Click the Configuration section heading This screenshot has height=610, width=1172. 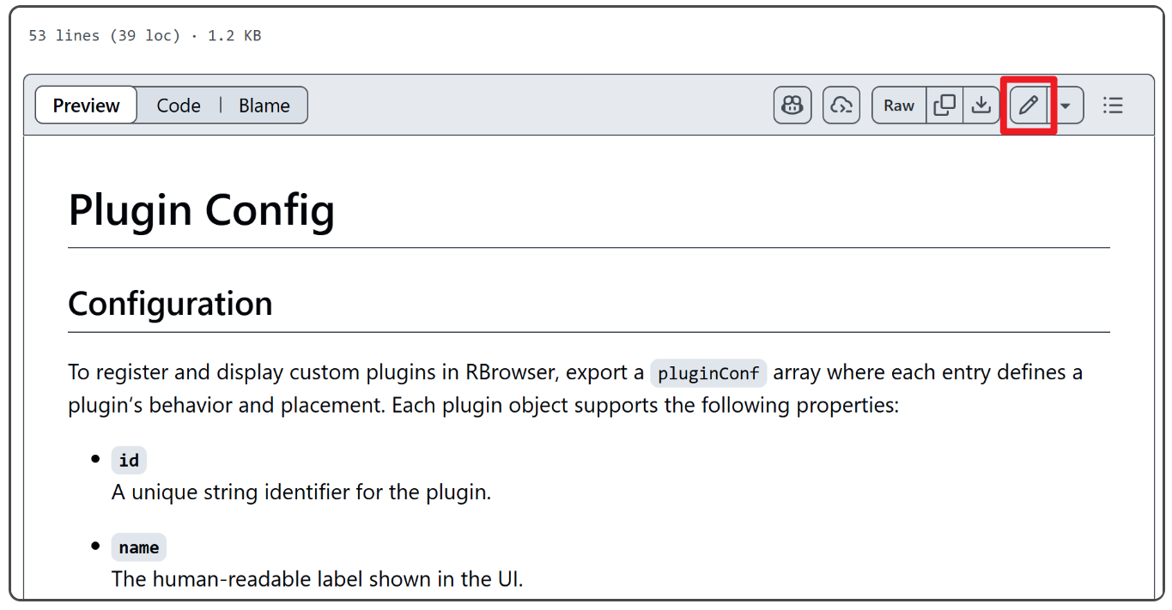[170, 304]
